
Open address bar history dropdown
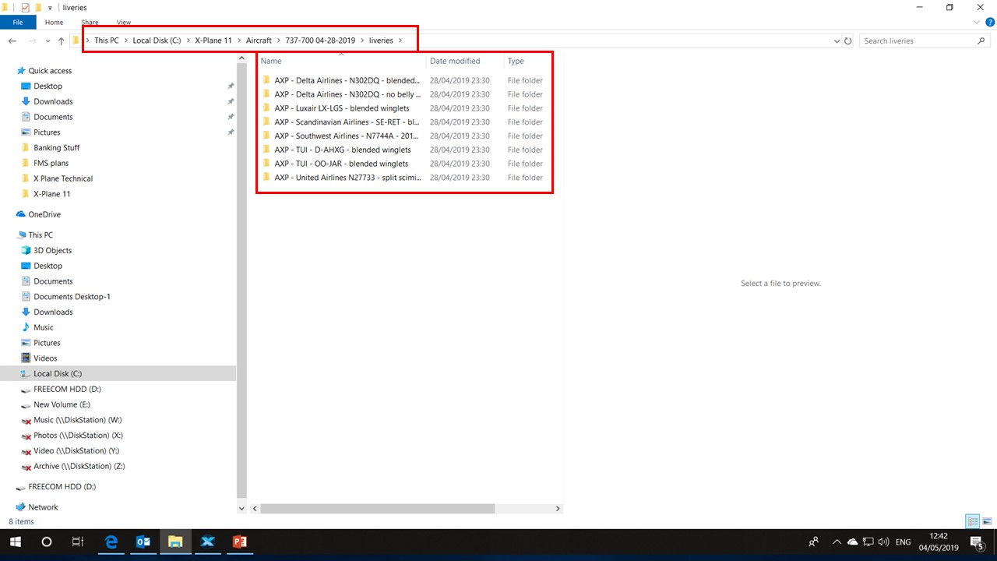(x=837, y=41)
